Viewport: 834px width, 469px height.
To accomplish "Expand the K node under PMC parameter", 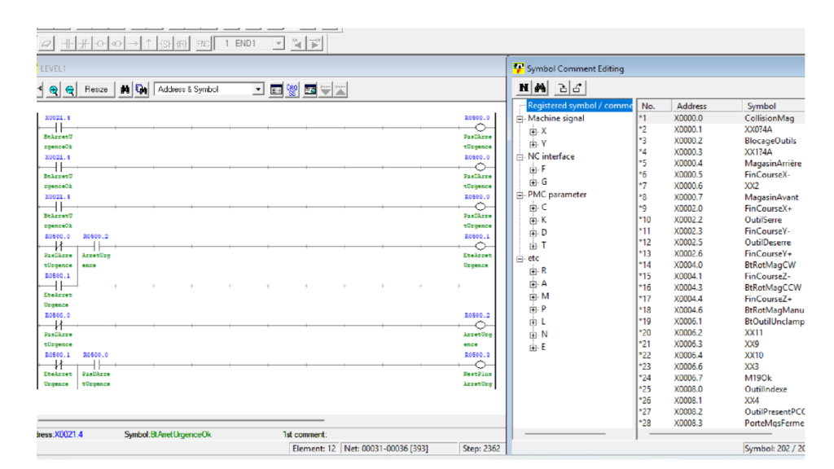I will [533, 221].
